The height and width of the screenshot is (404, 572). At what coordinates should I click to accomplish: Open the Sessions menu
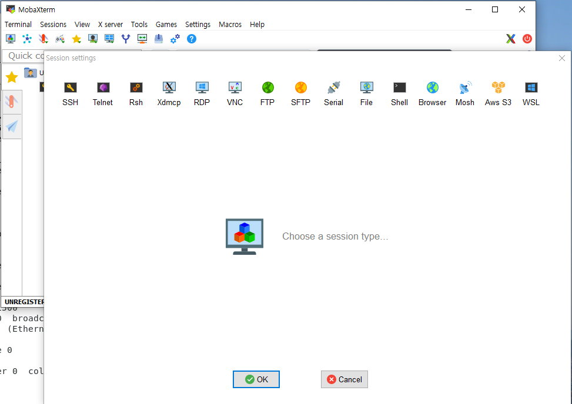click(x=53, y=25)
